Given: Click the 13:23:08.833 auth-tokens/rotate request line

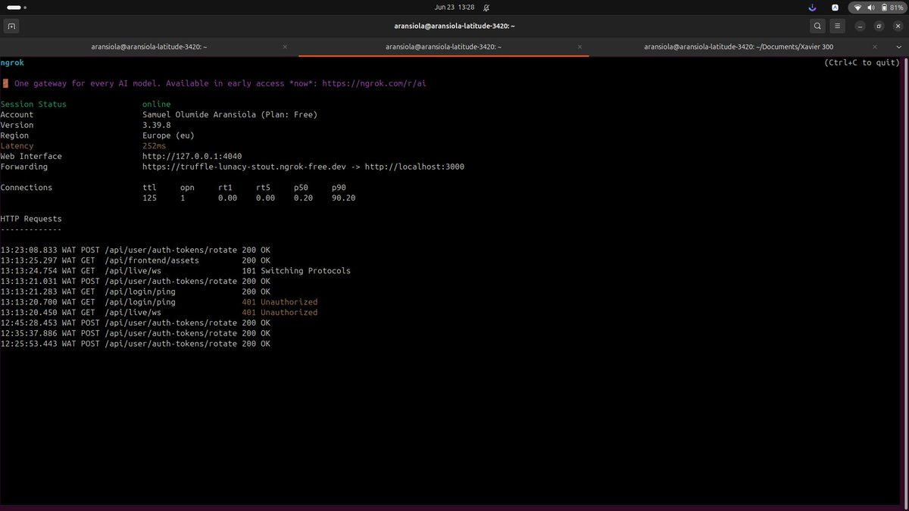Looking at the screenshot, I should 136,250.
